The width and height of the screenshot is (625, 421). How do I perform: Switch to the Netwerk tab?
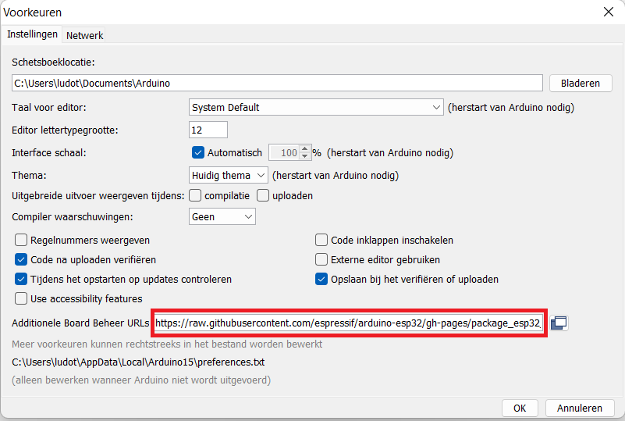(x=84, y=35)
